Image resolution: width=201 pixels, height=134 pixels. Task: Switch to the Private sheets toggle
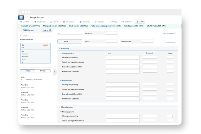click(43, 71)
